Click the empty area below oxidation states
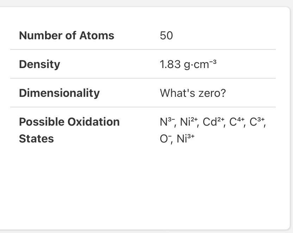The width and height of the screenshot is (293, 233). coord(143,186)
